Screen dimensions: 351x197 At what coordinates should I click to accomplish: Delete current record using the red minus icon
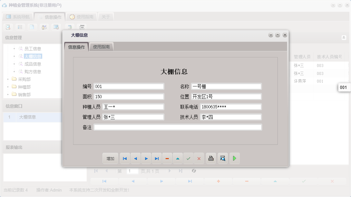(167, 158)
